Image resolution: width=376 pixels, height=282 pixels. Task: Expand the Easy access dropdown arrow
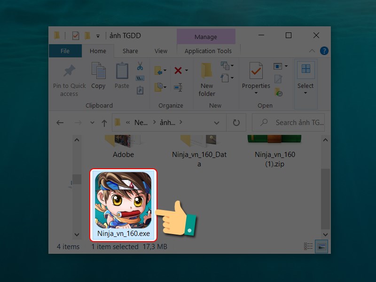[x=232, y=78]
